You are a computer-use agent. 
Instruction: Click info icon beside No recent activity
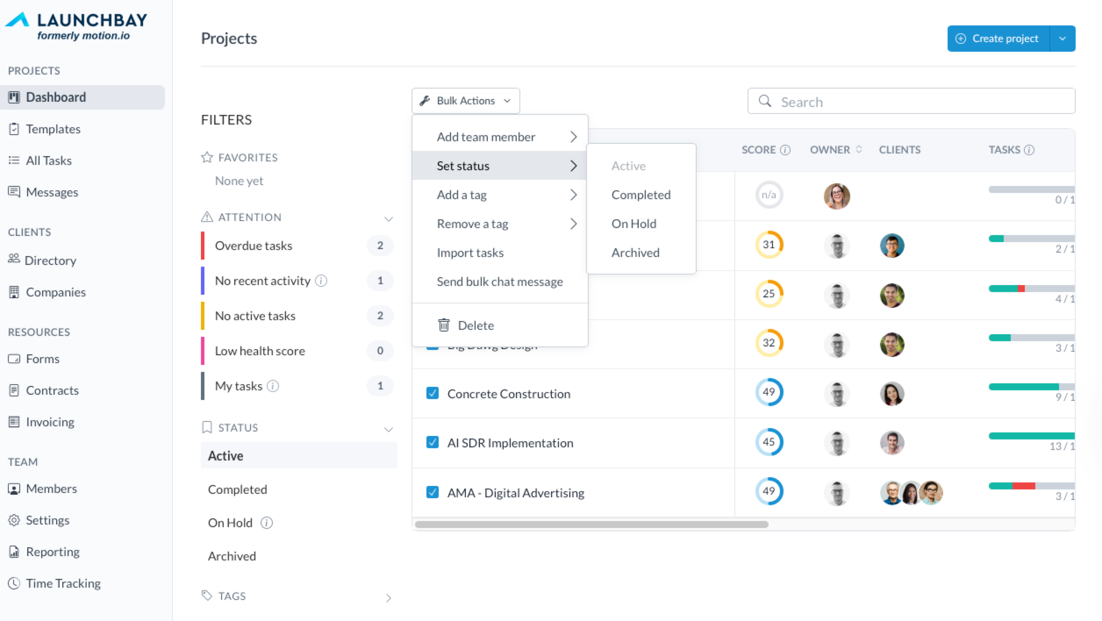click(321, 281)
